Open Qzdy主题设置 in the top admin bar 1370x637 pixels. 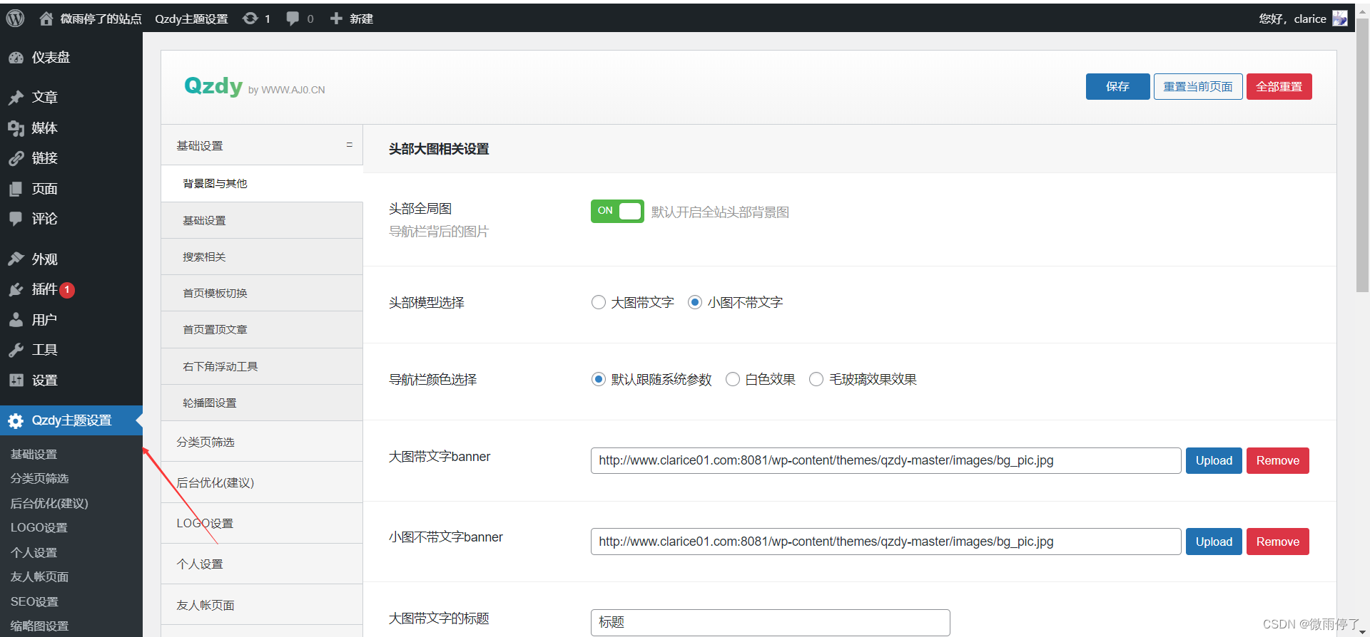[191, 19]
